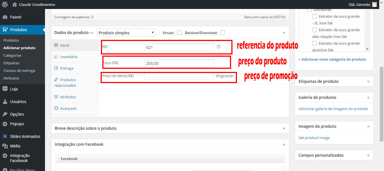This screenshot has height=171, width=384.
Task: Open Slides Animados via its N icon
Action: [x=5, y=136]
